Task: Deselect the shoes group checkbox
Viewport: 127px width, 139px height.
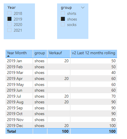Action: [x=63, y=19]
